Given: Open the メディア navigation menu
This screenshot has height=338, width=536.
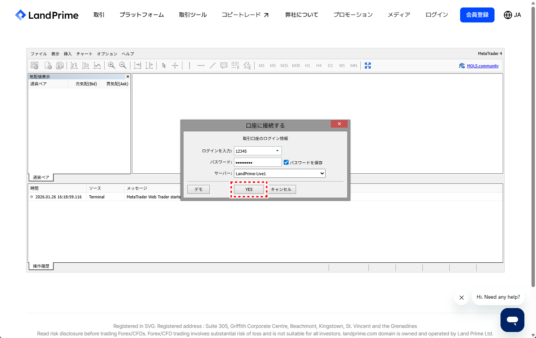Looking at the screenshot, I should point(399,15).
